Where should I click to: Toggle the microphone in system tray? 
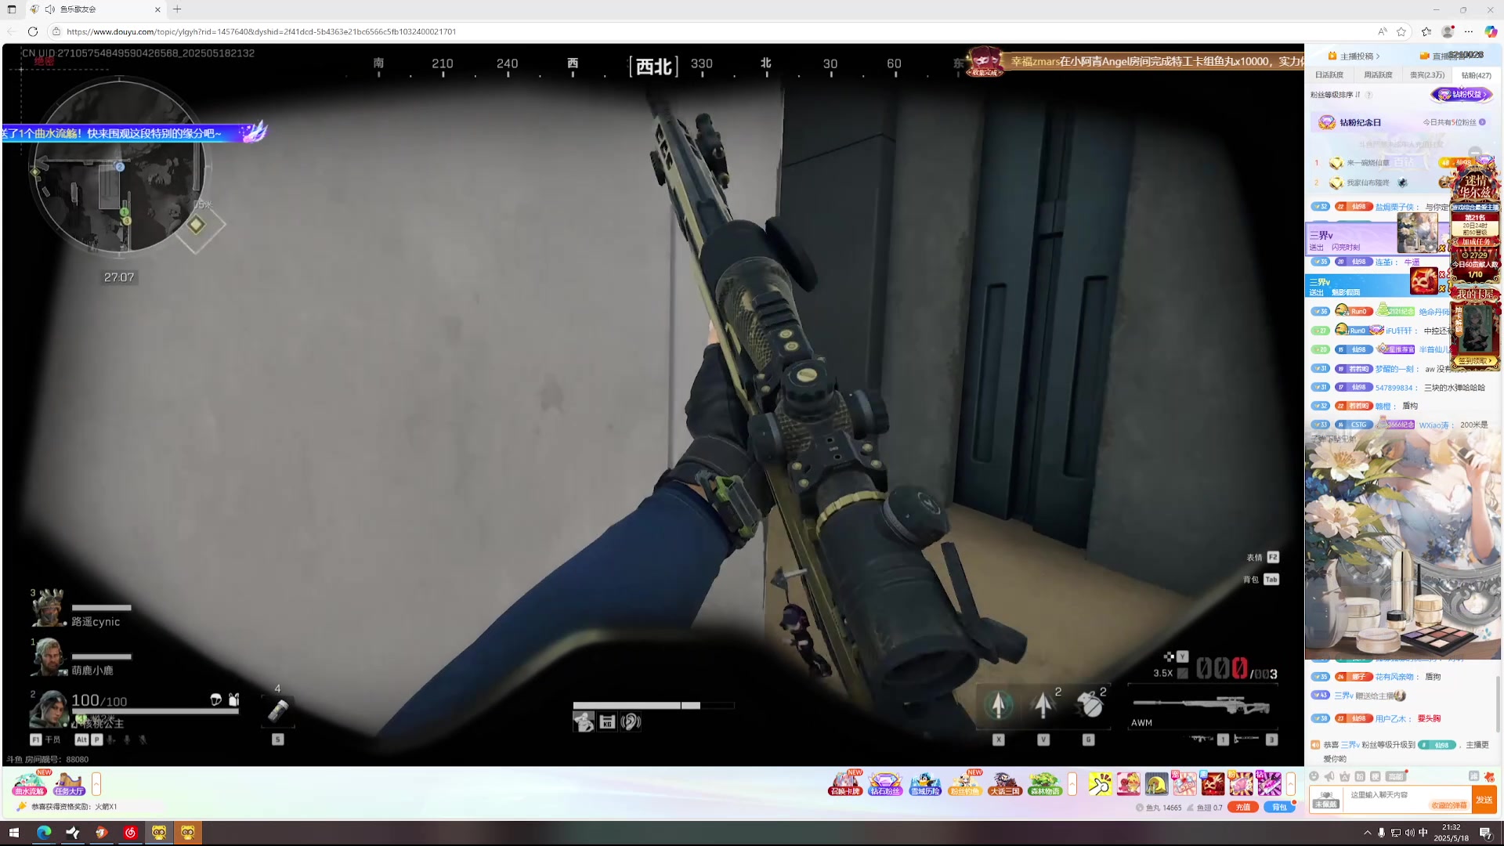(x=1381, y=833)
